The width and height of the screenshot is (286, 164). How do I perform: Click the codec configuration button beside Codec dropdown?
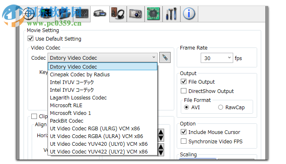point(165,58)
